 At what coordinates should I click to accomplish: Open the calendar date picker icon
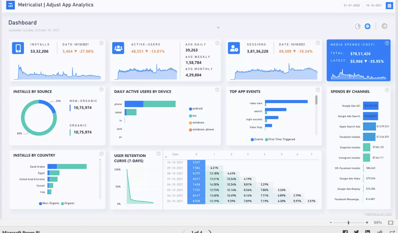389,5
